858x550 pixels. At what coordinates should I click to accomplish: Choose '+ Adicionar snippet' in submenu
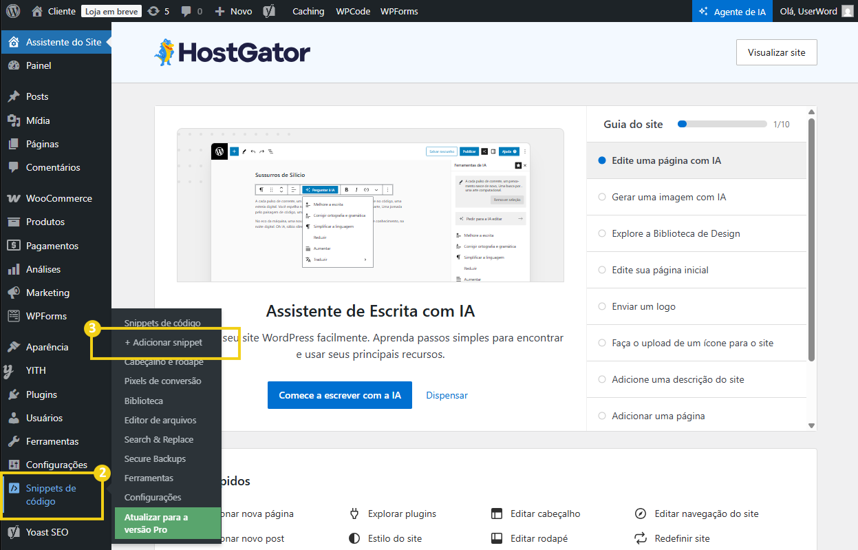[x=163, y=342]
